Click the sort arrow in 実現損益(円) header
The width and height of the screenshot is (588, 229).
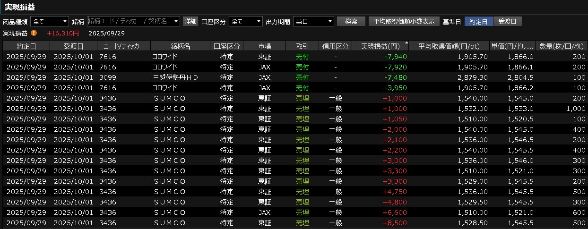click(x=406, y=43)
